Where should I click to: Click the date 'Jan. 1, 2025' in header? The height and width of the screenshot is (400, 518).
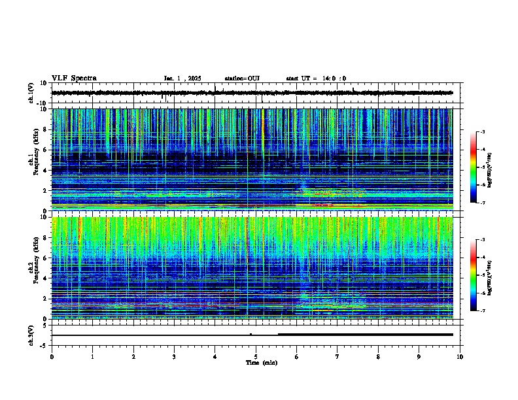click(x=182, y=78)
